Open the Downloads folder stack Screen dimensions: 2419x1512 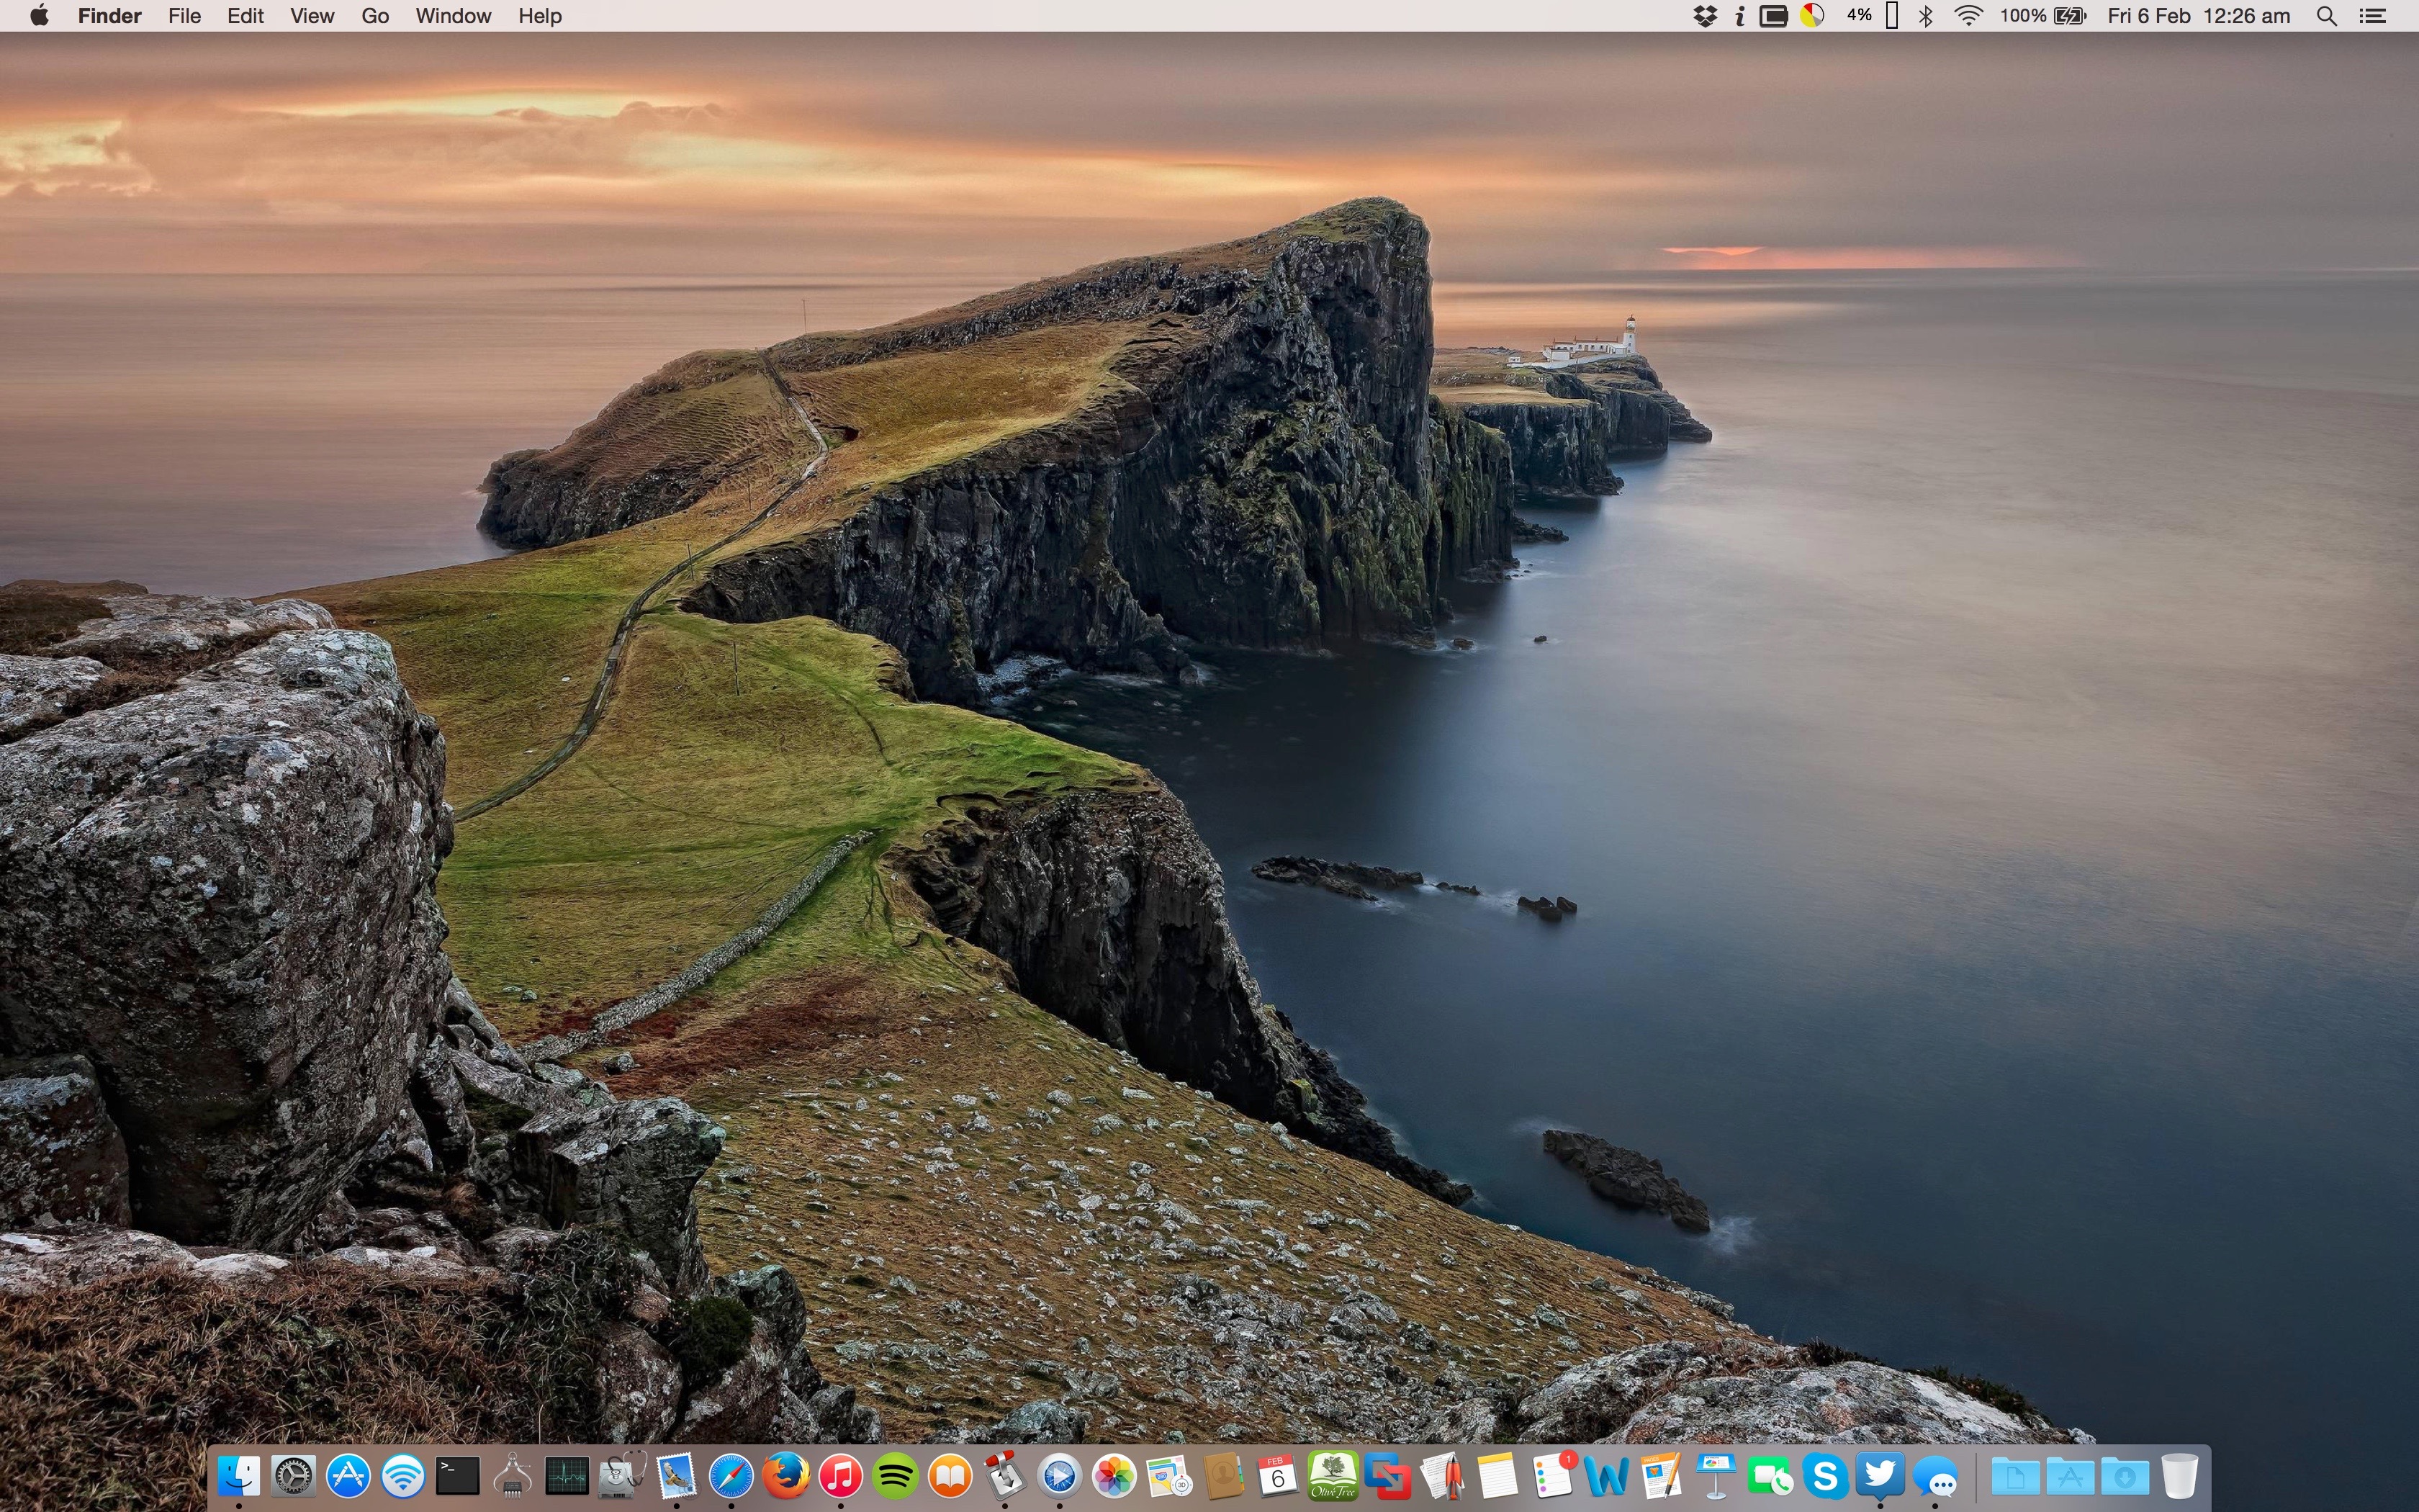coord(2125,1475)
